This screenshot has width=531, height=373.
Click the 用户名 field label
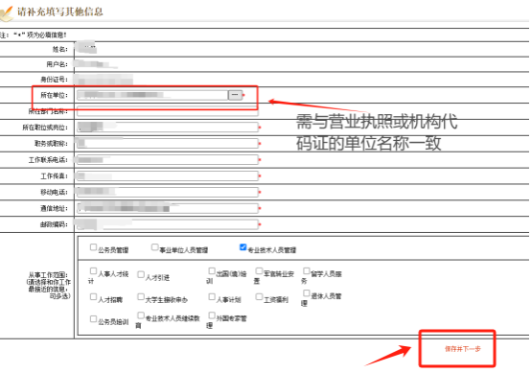tap(58, 64)
